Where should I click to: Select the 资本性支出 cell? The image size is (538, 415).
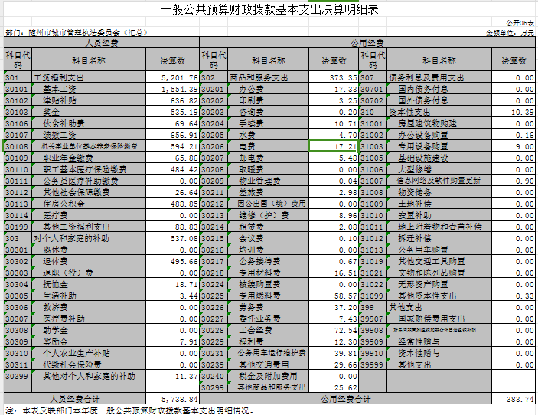[x=439, y=112]
